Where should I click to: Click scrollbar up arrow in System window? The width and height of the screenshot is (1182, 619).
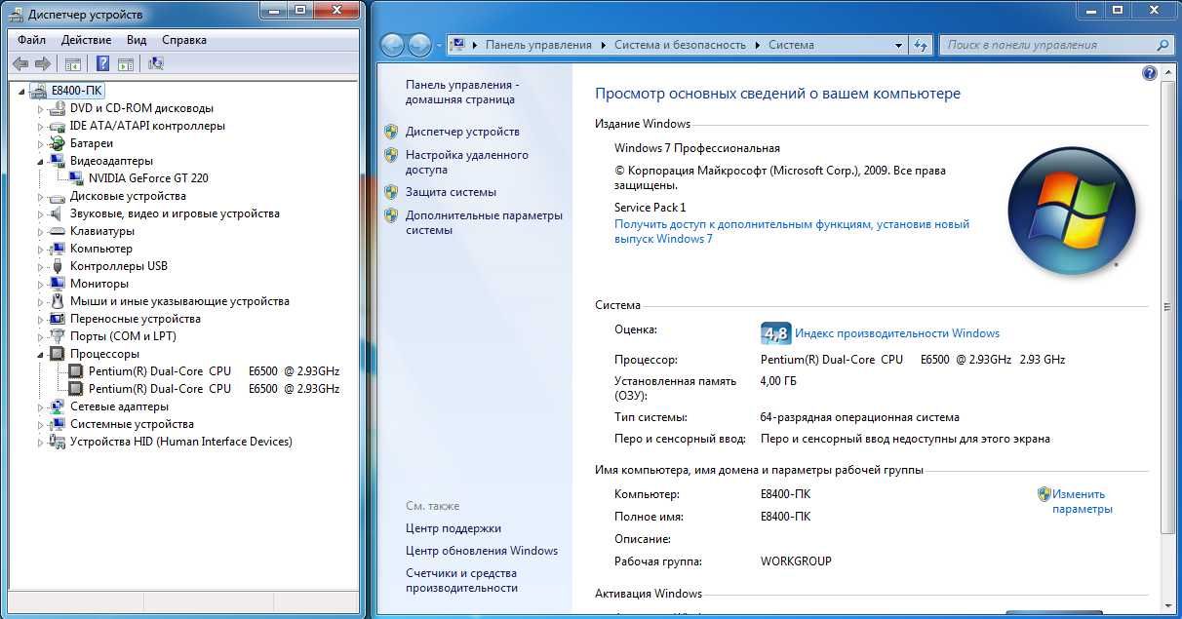coord(1167,73)
